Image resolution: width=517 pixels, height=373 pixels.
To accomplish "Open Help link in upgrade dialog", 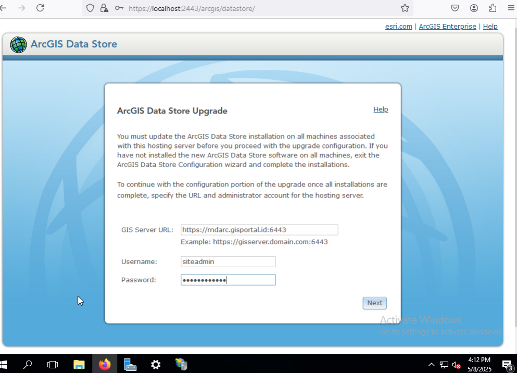I will pyautogui.click(x=381, y=109).
